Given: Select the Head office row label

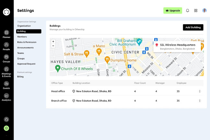Looking at the screenshot, I should (x=58, y=91).
